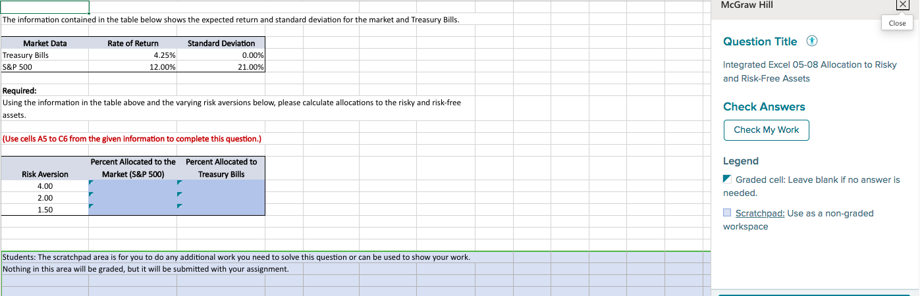The image size is (922, 296).
Task: Select risk aversion cell 4.00
Action: [45, 186]
